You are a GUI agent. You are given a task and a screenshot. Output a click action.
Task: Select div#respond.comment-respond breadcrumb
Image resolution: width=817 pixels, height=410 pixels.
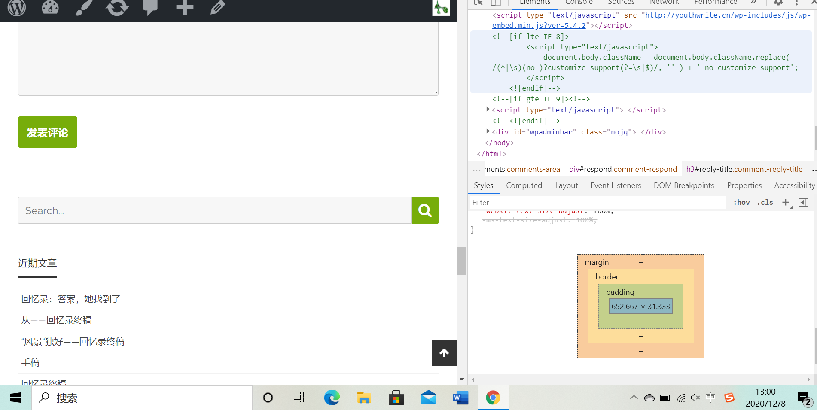pyautogui.click(x=623, y=169)
